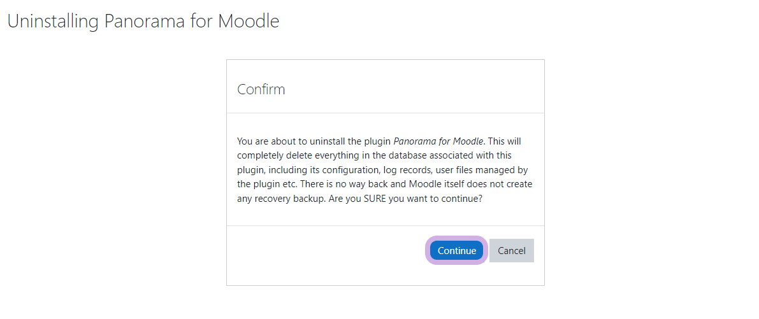
Task: Click the word 'Uninstalling' in the page heading
Action: [53, 21]
